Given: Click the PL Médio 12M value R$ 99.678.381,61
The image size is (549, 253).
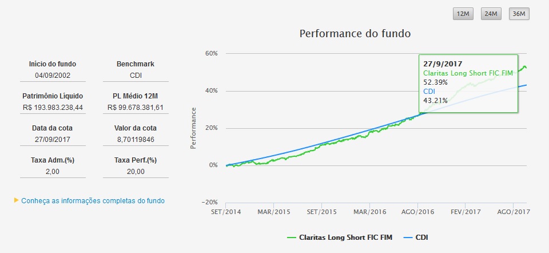Looking at the screenshot, I should 135,108.
